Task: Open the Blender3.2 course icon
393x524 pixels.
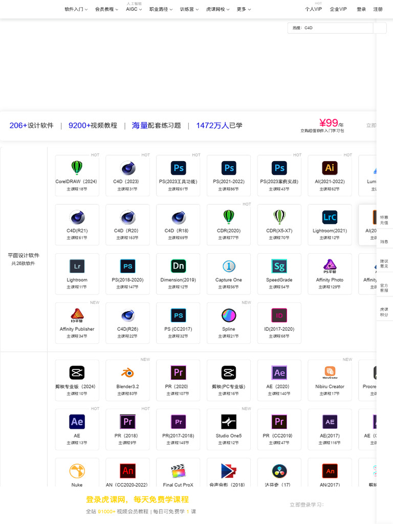Action: click(127, 373)
